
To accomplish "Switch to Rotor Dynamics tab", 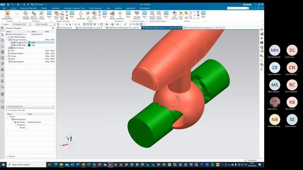I will pos(96,8).
